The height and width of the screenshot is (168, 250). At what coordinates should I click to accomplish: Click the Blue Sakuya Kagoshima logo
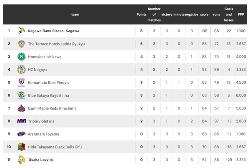click(21, 95)
